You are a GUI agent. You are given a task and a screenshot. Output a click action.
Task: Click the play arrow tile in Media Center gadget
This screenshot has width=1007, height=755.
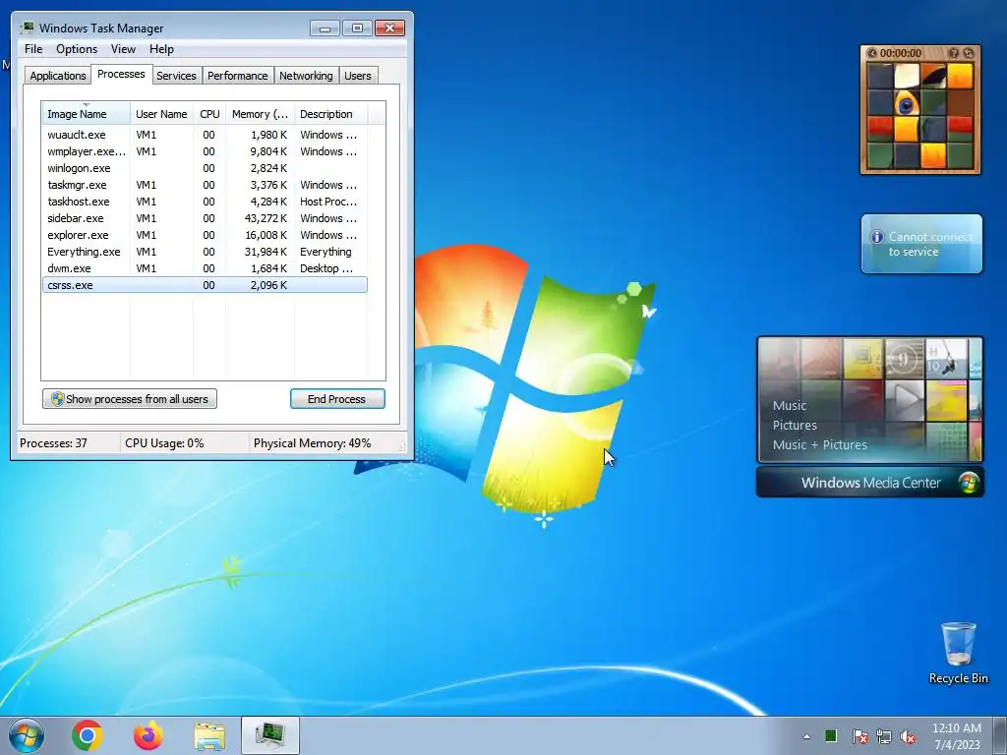coord(905,400)
